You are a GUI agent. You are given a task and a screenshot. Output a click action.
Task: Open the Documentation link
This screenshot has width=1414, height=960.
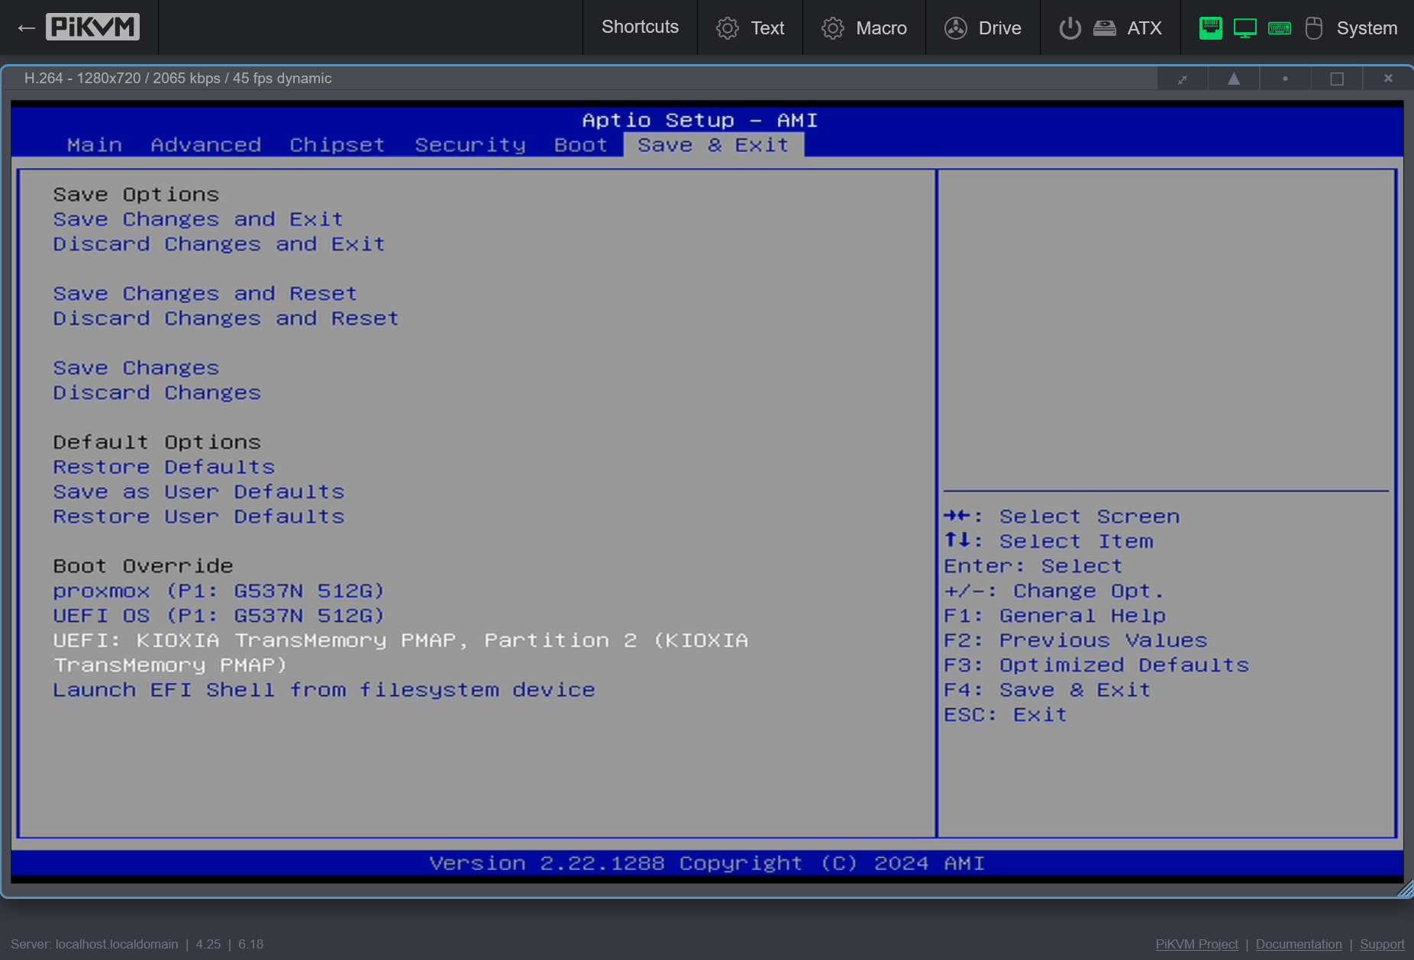click(1299, 944)
